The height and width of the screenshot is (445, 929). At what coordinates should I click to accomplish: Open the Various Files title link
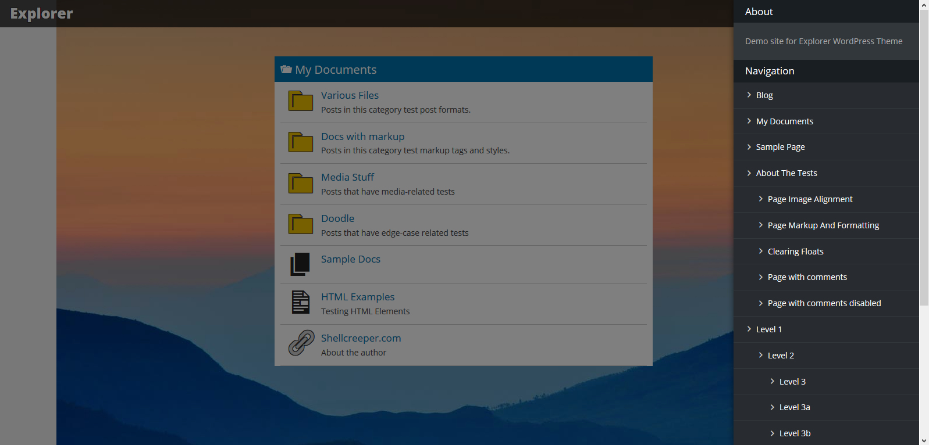click(350, 95)
